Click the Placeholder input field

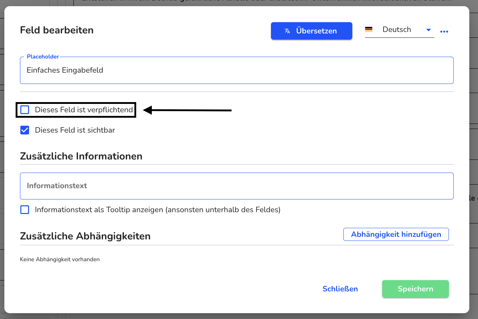coord(237,70)
